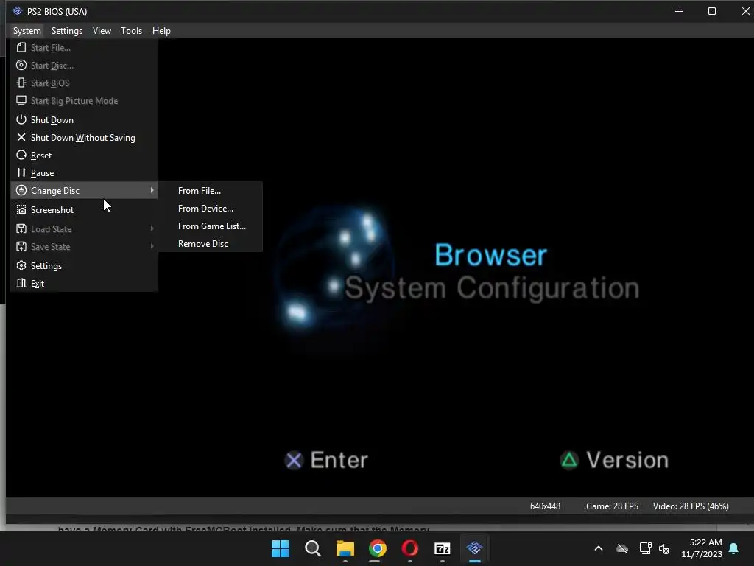
Task: Open the System menu
Action: coord(27,31)
